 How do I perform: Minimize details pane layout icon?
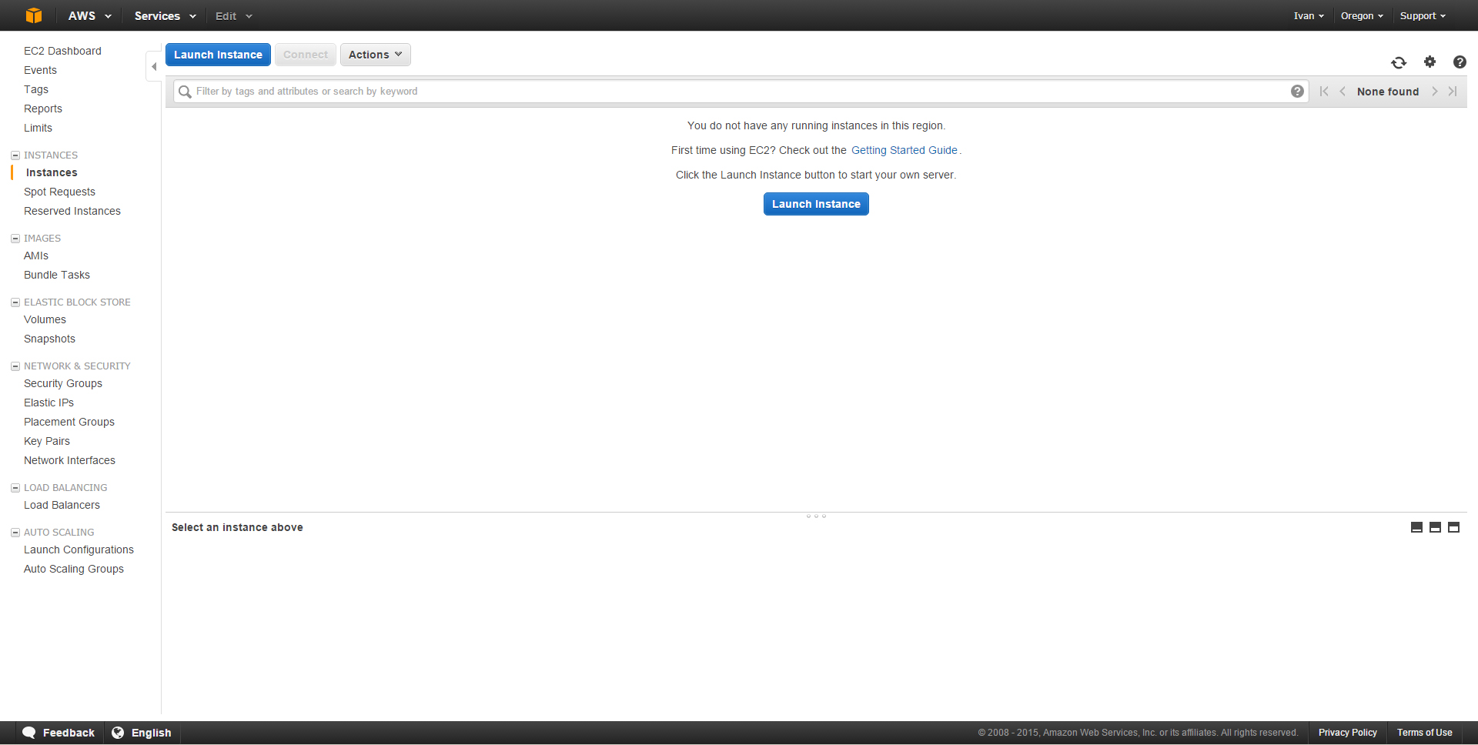[x=1416, y=527]
